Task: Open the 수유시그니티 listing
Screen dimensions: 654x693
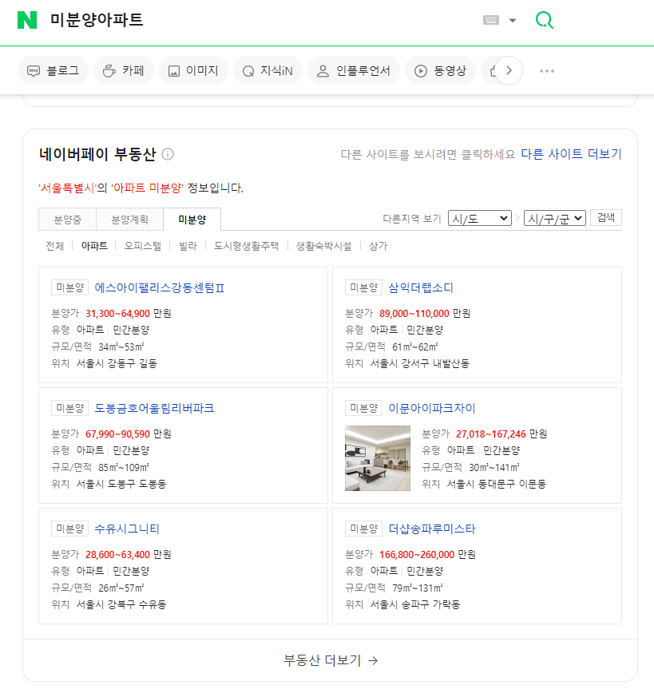Action: click(x=127, y=529)
